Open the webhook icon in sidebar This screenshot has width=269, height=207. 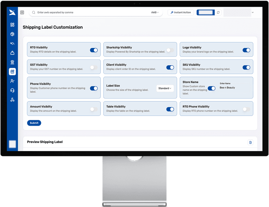(12, 100)
